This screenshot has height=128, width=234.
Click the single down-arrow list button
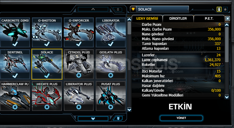coord(93,119)
